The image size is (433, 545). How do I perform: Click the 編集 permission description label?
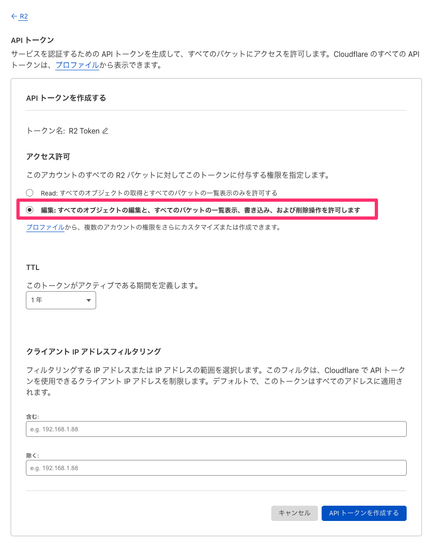pos(201,210)
